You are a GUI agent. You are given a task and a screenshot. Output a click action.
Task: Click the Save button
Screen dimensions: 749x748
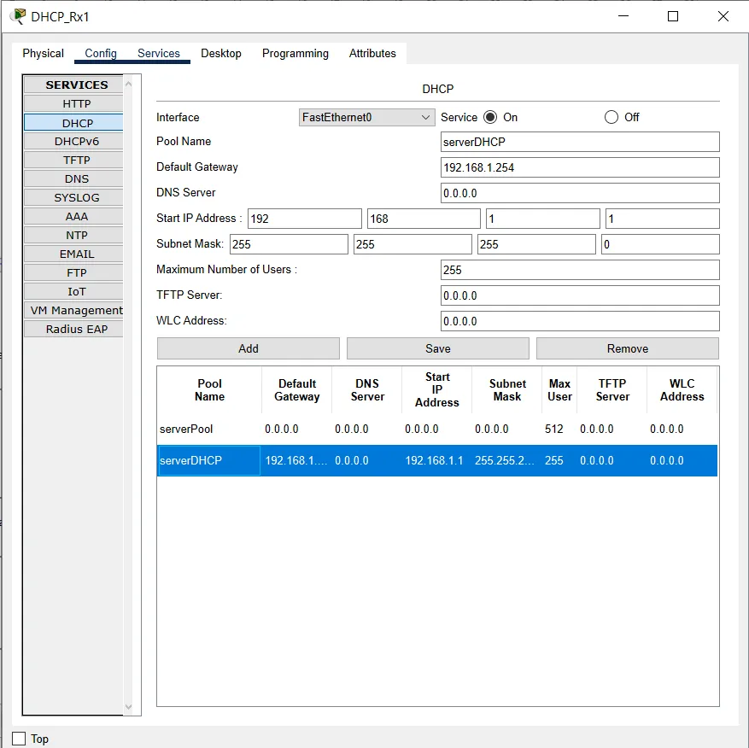click(438, 348)
